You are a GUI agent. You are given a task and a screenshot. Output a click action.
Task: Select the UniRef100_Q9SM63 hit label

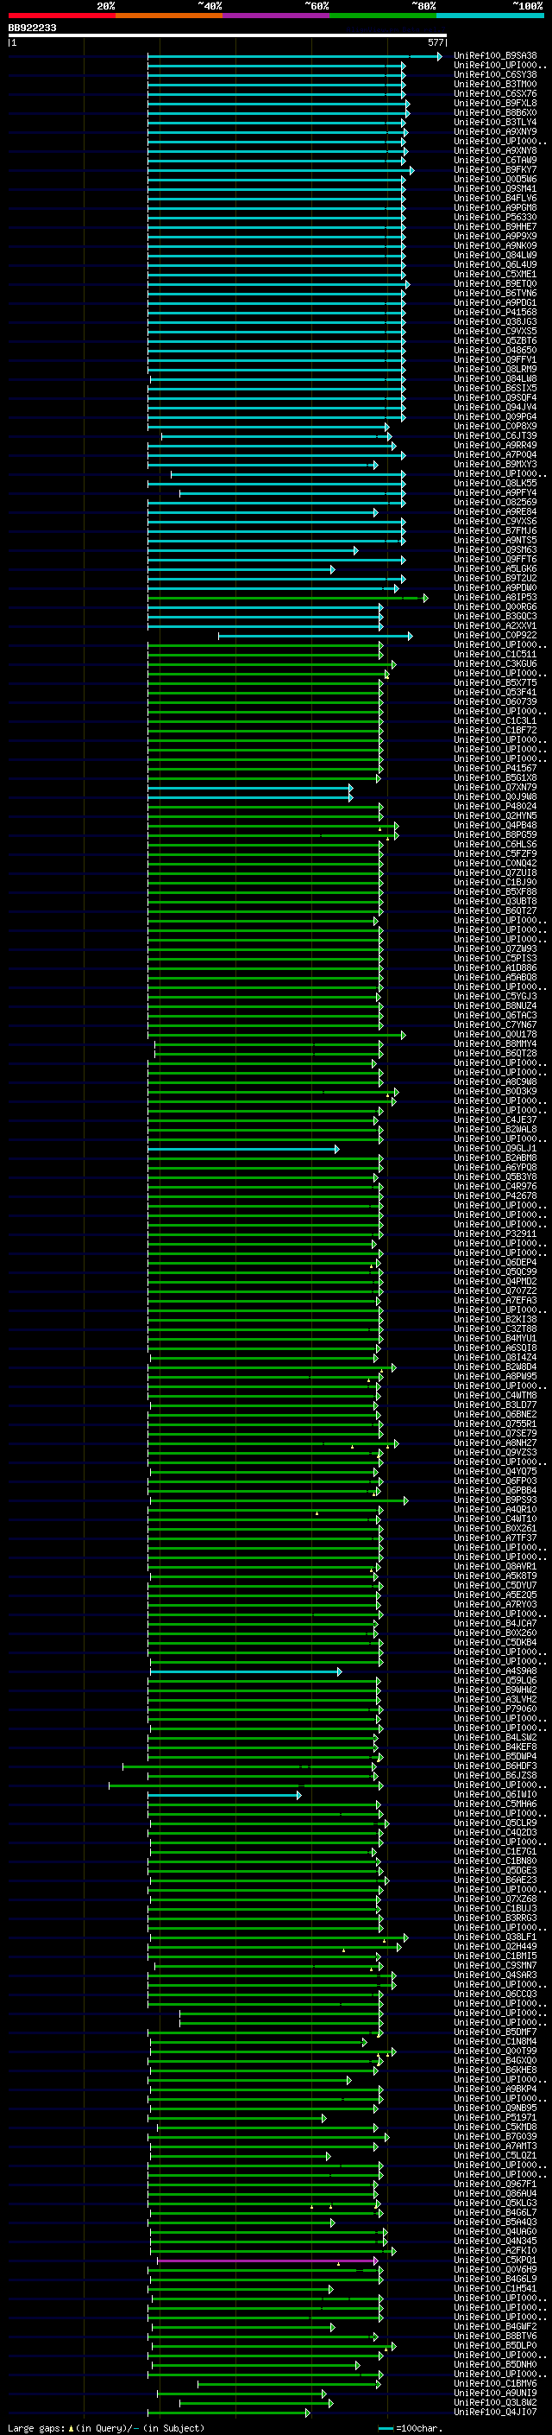coord(495,550)
